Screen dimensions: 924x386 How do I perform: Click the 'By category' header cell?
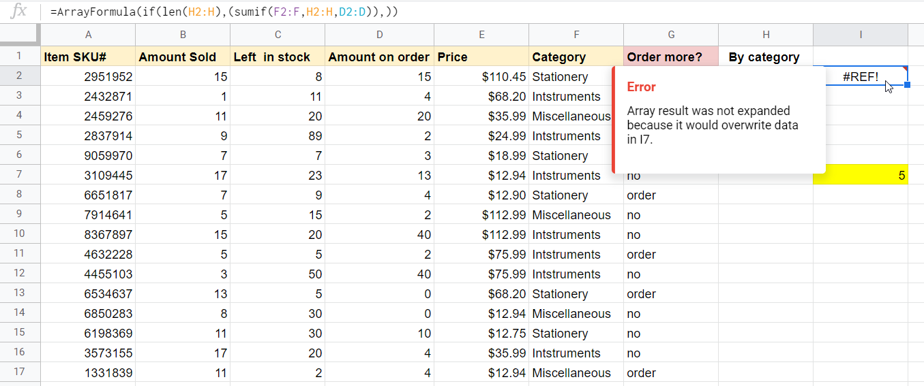pyautogui.click(x=766, y=57)
